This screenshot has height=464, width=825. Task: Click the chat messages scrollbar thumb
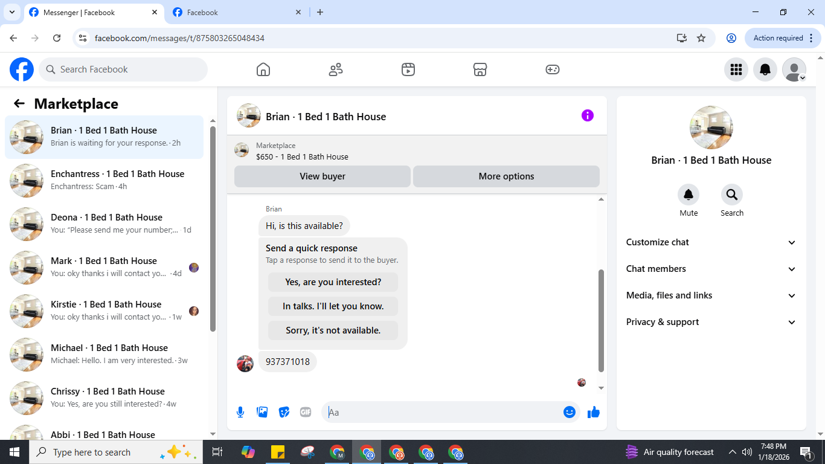point(601,320)
